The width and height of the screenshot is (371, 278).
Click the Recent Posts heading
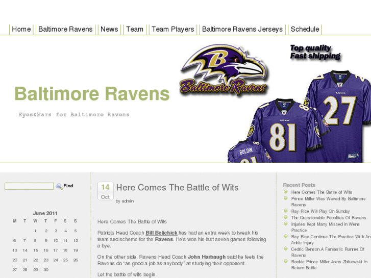299,185
